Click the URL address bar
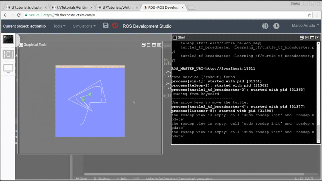The height and width of the screenshot is (181, 322). [167, 15]
